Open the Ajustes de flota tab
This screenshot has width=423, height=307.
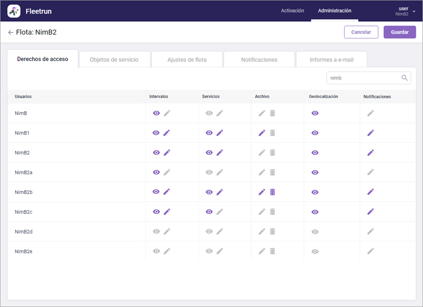coord(187,60)
